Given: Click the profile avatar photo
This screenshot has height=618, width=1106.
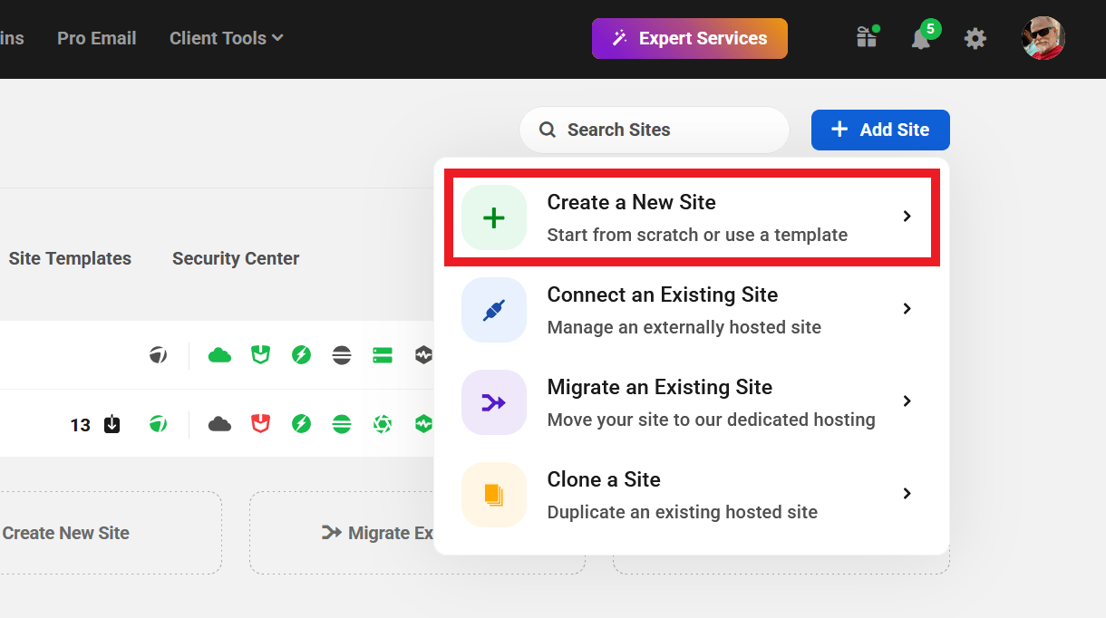Looking at the screenshot, I should coord(1043,38).
